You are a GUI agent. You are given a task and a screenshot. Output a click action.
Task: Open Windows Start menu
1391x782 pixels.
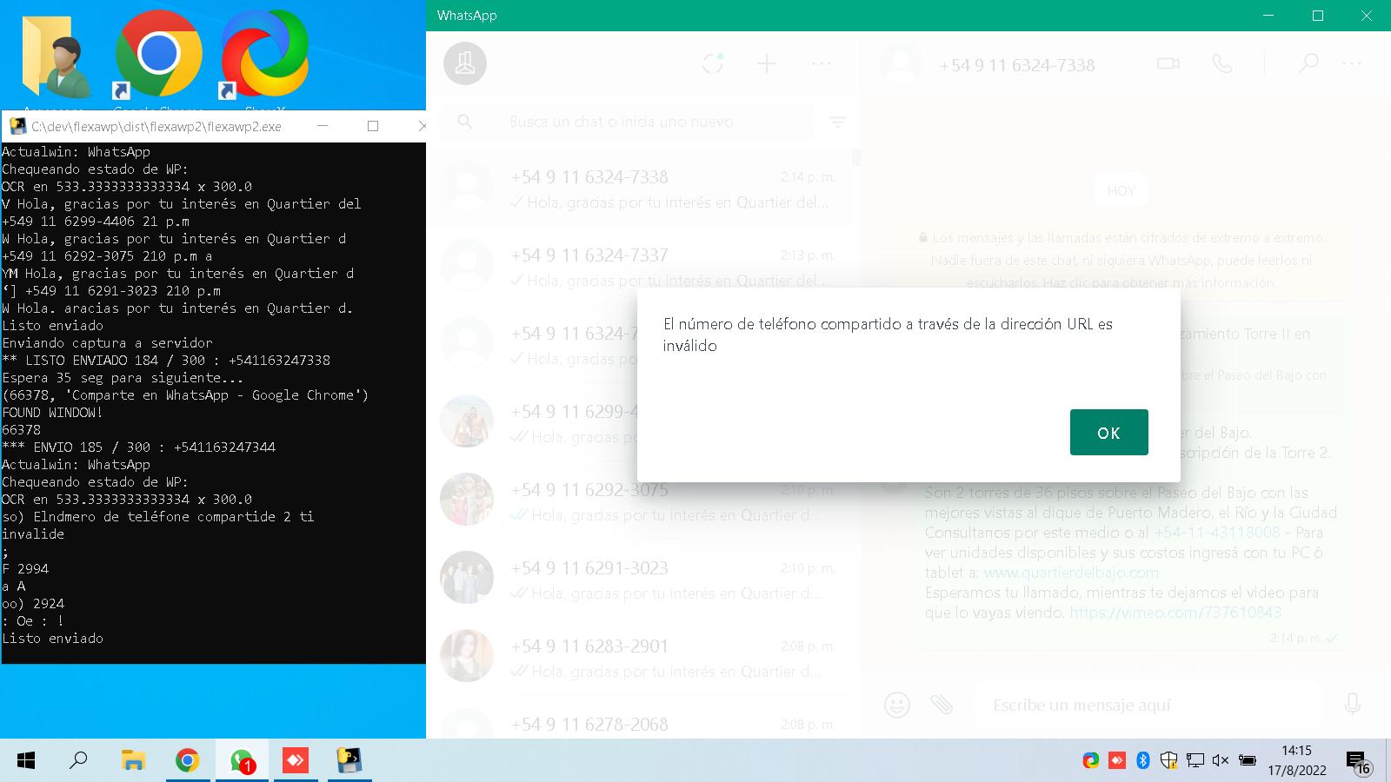tap(26, 761)
